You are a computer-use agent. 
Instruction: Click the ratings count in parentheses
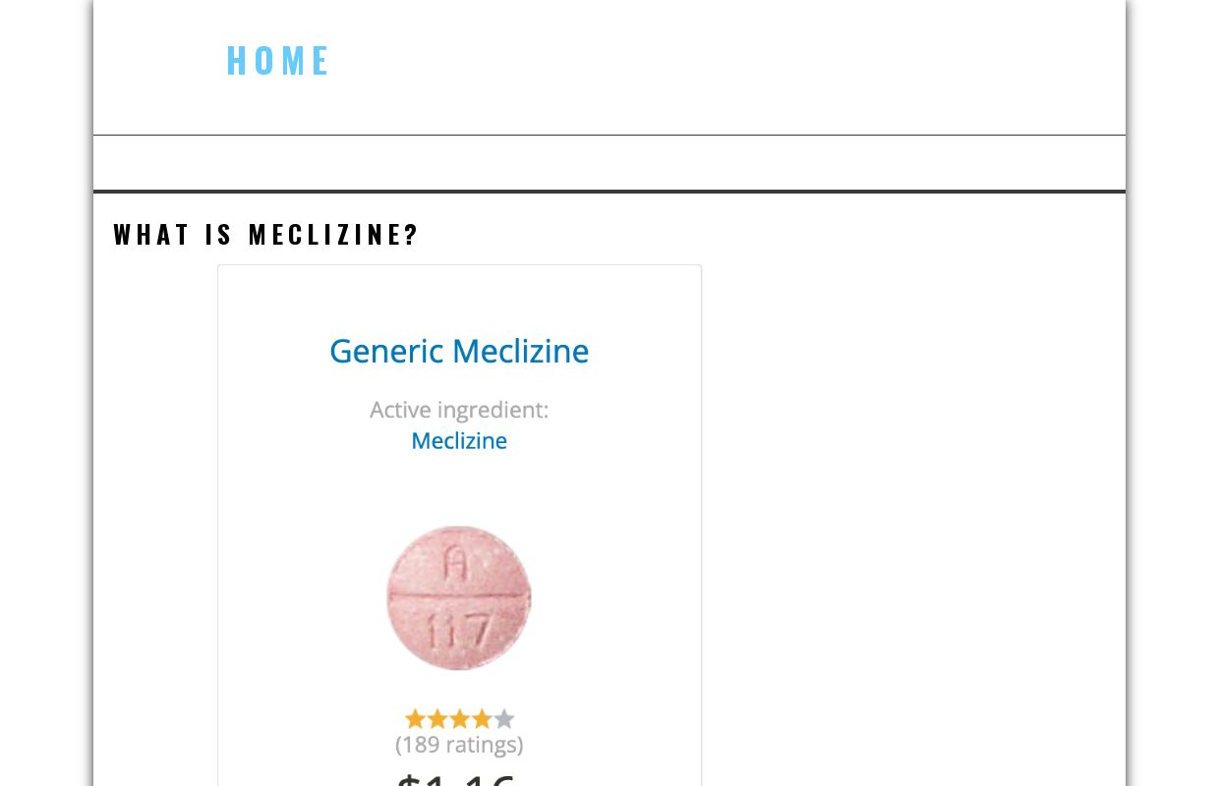pos(459,745)
